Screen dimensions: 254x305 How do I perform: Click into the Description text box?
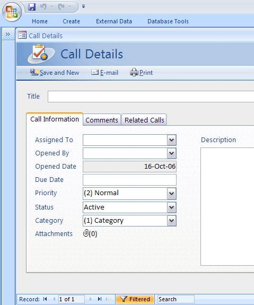(x=227, y=206)
